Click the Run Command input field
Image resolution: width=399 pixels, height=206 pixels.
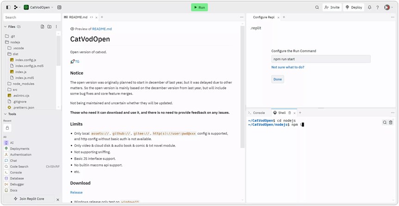tap(320, 59)
